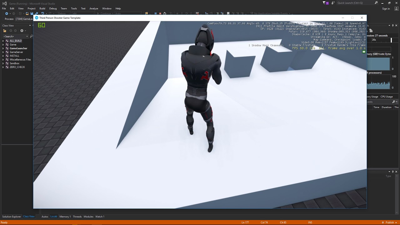Expand the Sandbox project node
This screenshot has height=225, width=400.
(3, 63)
